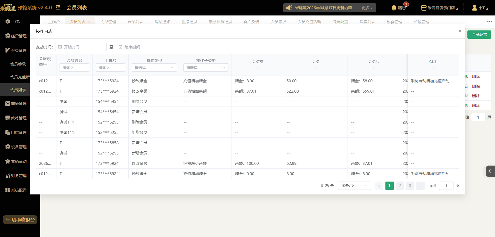The image size is (495, 237).
Task: Open the 餐食管理 tab
Action: coord(394,22)
